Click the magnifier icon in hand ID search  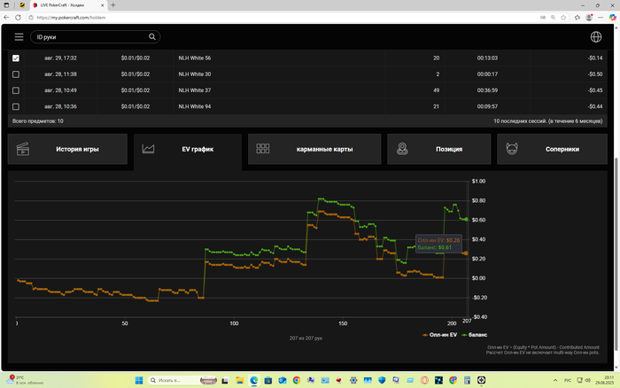pyautogui.click(x=151, y=37)
